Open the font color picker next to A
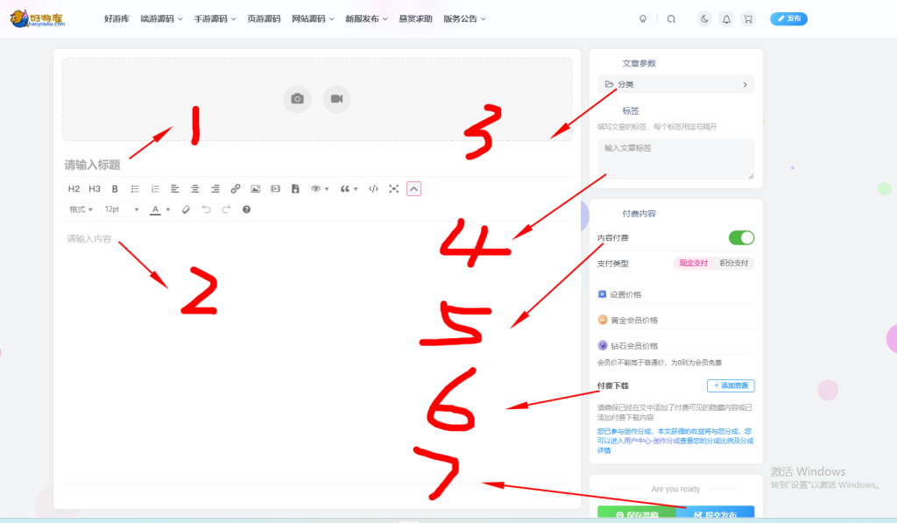The image size is (897, 523). point(156,209)
